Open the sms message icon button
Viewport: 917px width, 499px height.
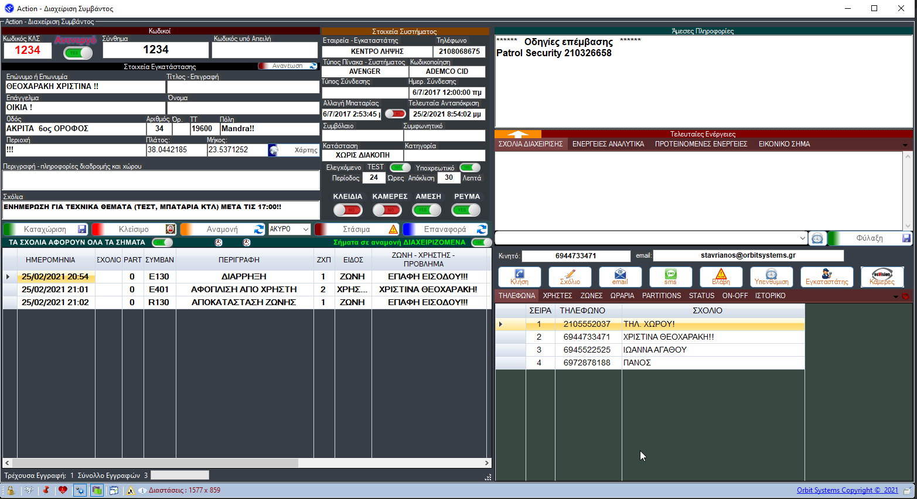click(670, 276)
